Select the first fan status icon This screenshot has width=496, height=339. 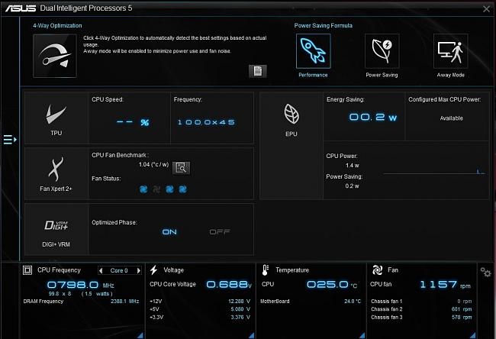[x=143, y=189]
